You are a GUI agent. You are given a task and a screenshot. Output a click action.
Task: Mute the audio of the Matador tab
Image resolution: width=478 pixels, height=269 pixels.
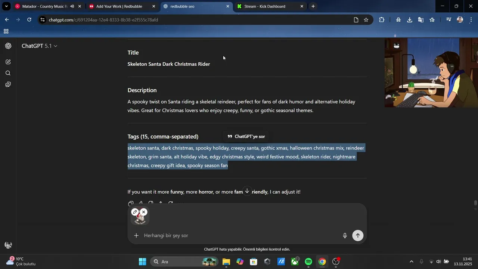click(x=72, y=6)
